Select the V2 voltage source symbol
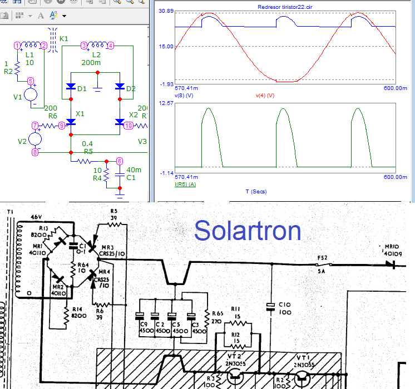The image size is (415, 389). pos(35,139)
